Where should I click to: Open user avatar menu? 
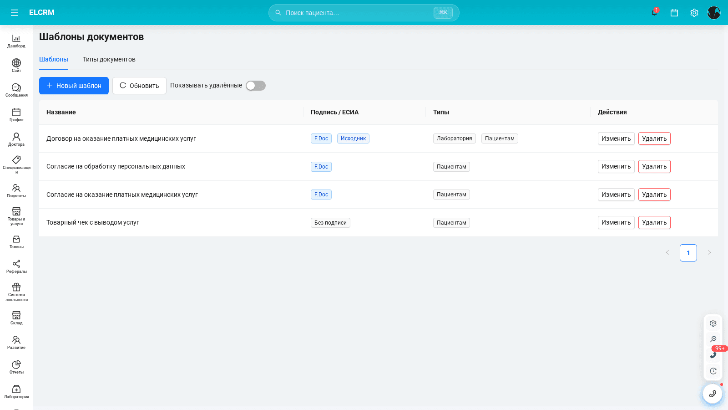714,13
